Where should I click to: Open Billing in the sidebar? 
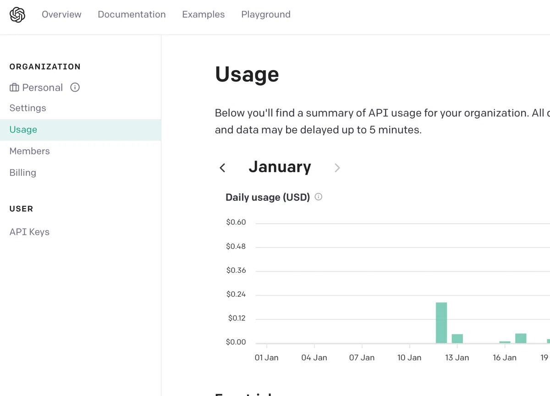pyautogui.click(x=23, y=173)
